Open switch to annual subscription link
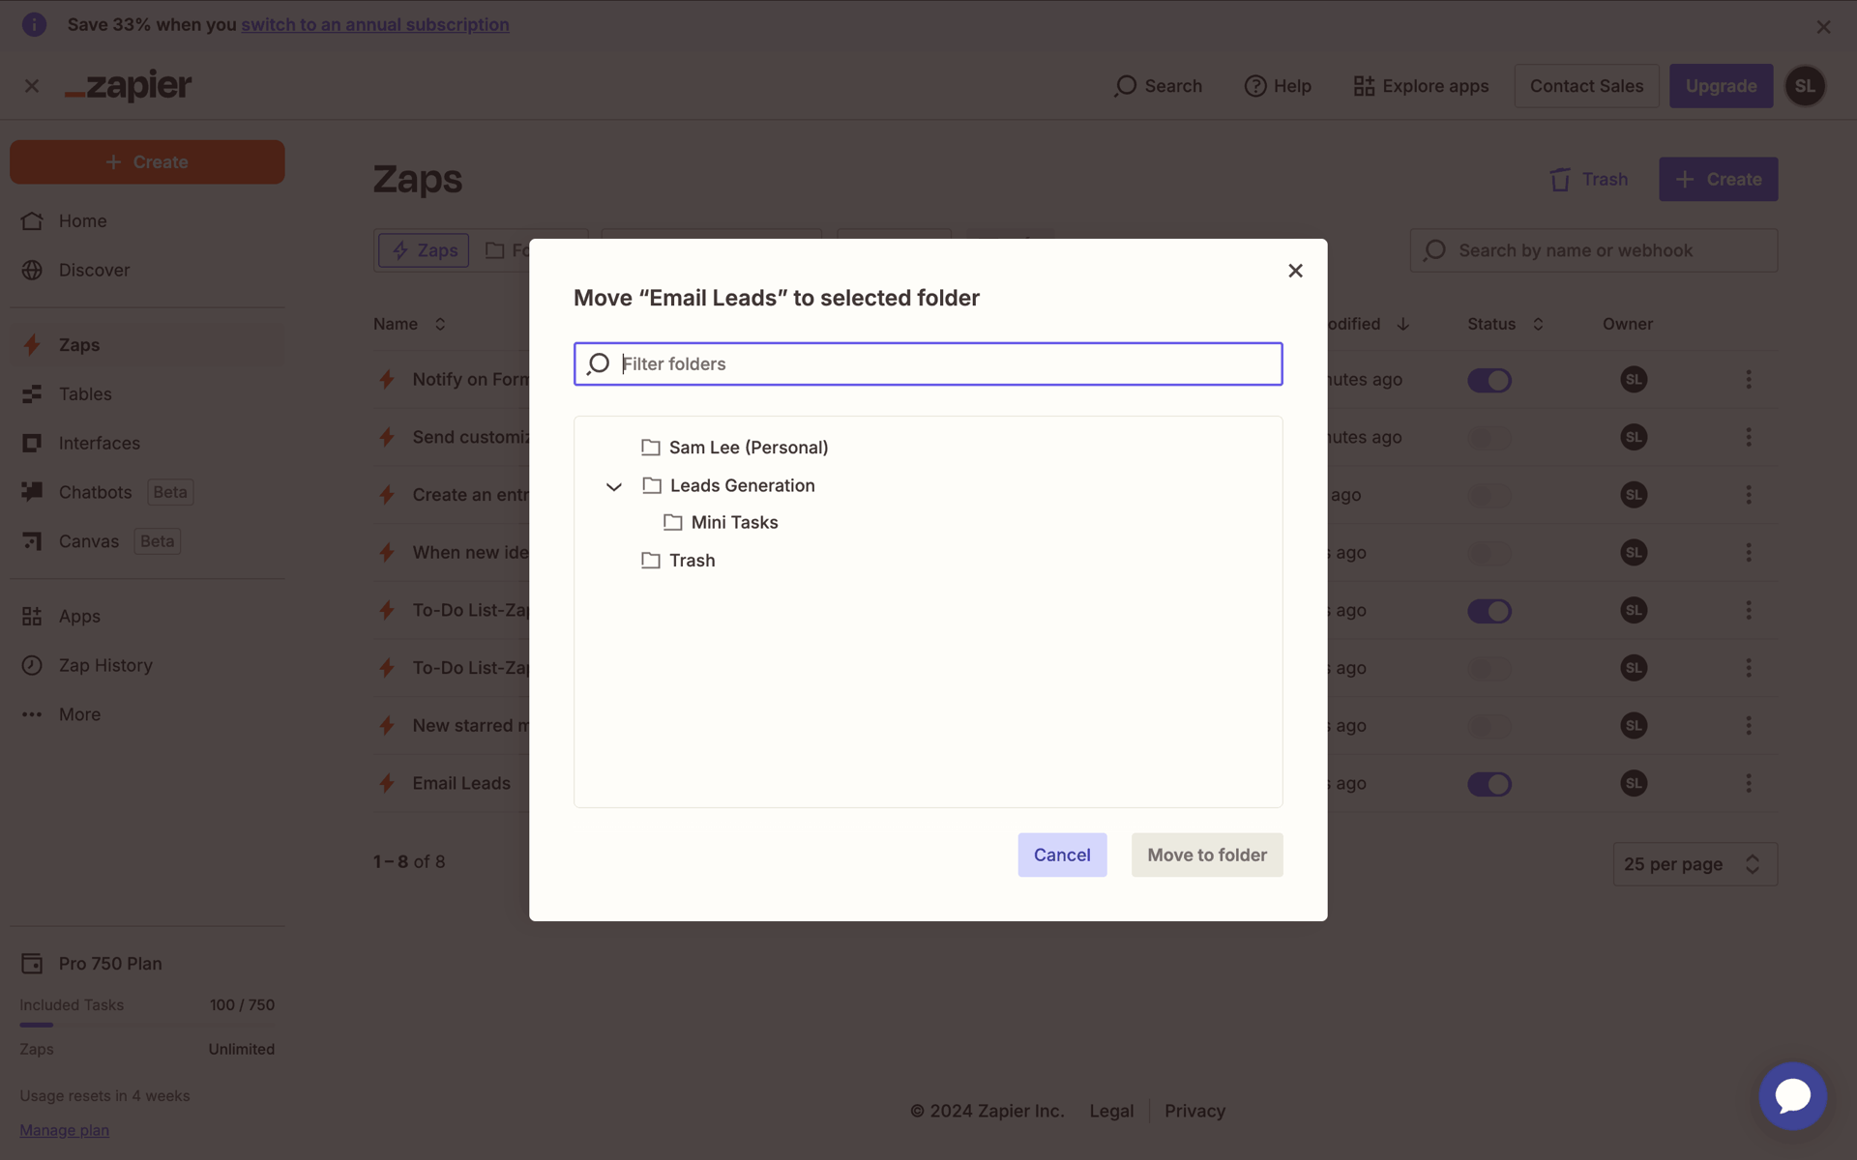 (375, 24)
